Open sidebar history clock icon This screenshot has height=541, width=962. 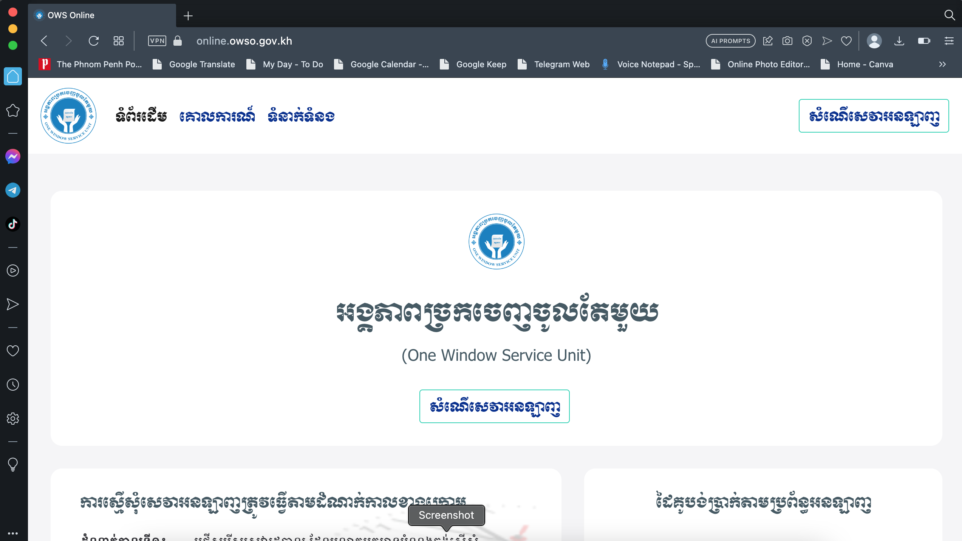pyautogui.click(x=13, y=385)
